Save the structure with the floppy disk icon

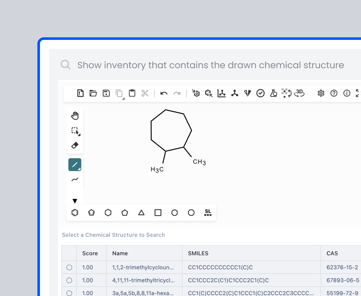point(106,93)
